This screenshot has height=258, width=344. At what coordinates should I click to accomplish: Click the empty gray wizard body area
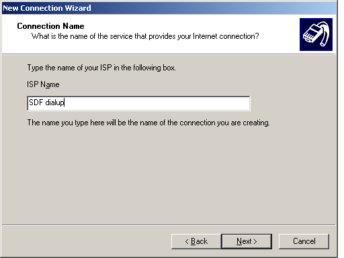tap(169, 174)
